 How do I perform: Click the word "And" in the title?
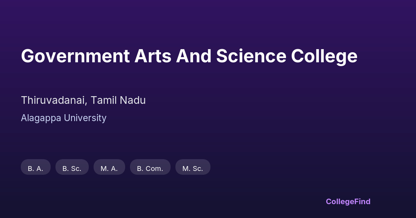[x=193, y=56]
